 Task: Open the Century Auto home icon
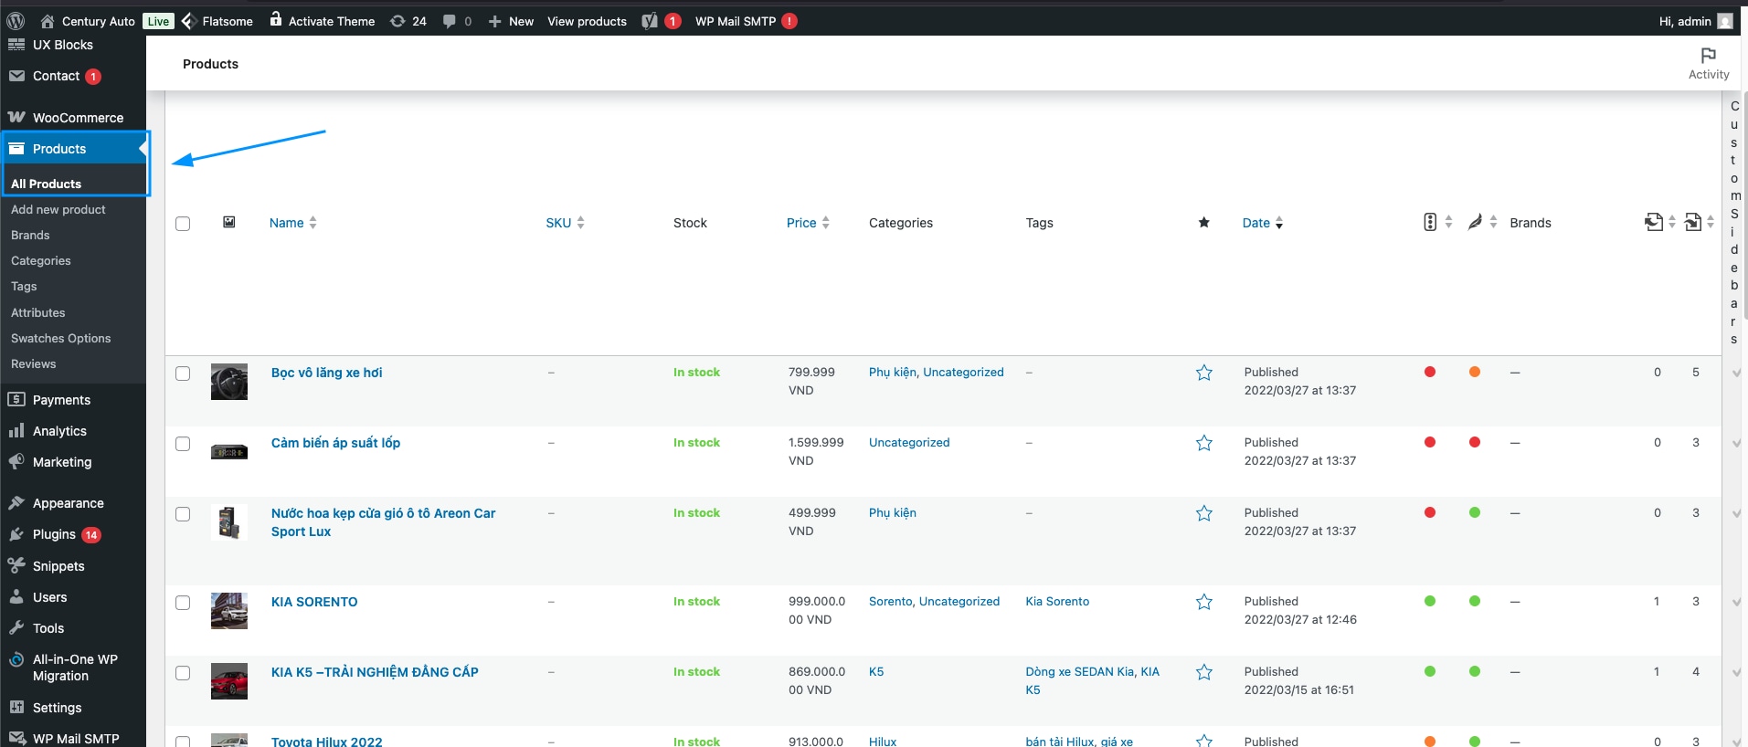point(48,21)
